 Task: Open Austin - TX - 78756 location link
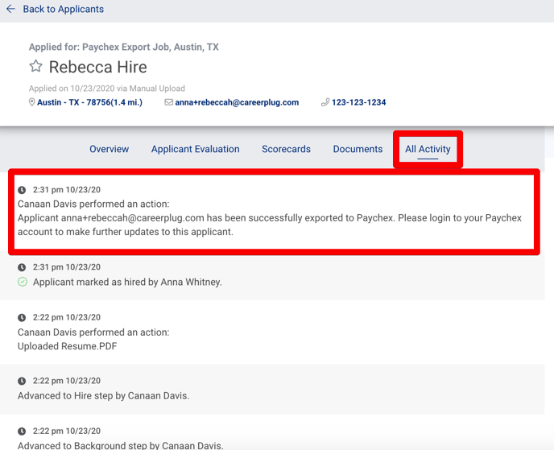(x=89, y=102)
